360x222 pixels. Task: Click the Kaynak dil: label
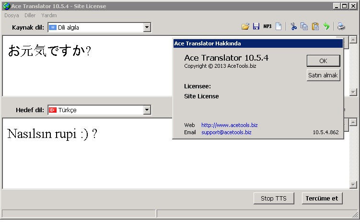[x=28, y=27]
